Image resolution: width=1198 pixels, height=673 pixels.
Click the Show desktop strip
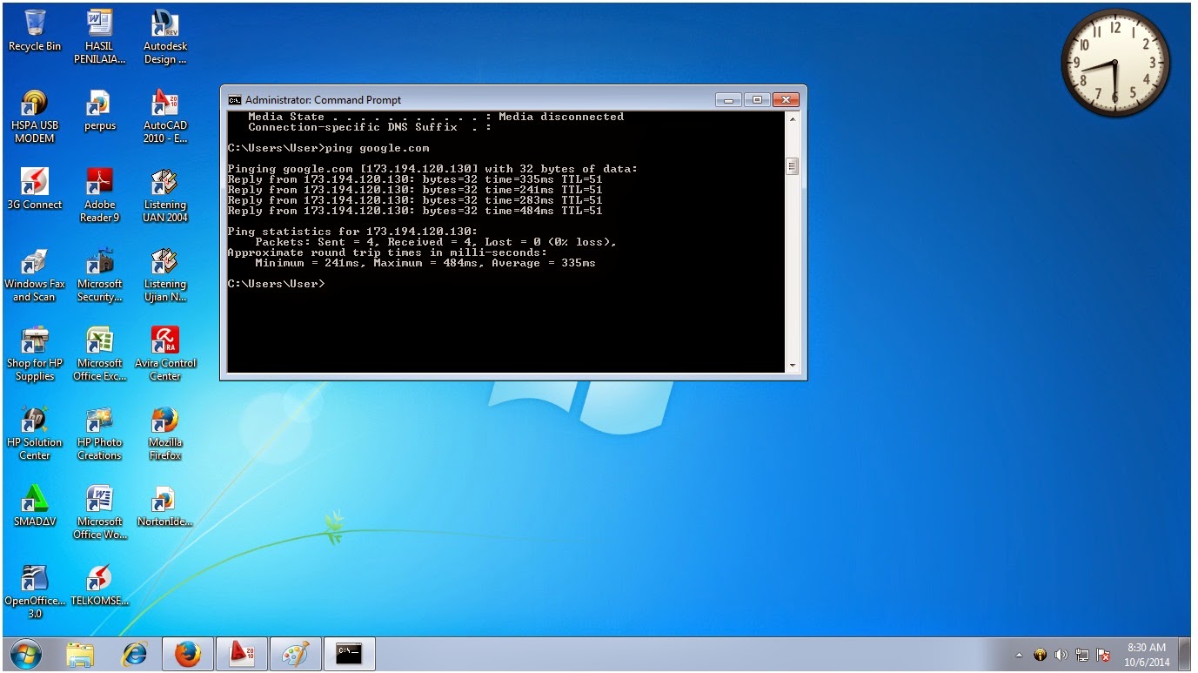[x=1185, y=654]
